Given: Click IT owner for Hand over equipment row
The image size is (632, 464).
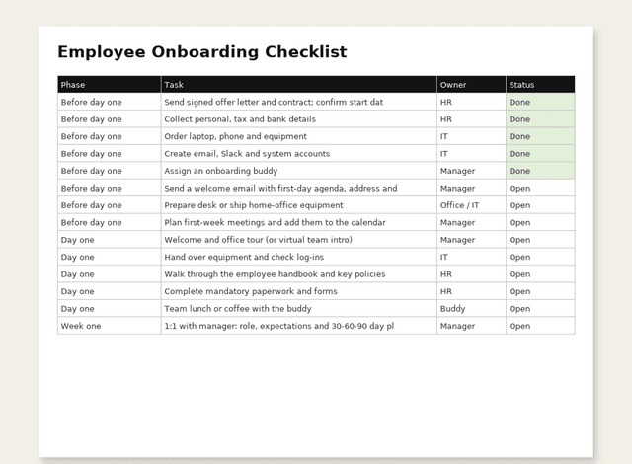Looking at the screenshot, I should [x=471, y=257].
